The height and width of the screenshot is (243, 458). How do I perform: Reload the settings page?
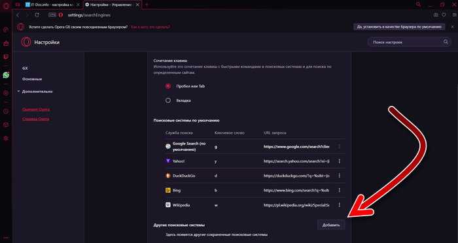pos(37,15)
